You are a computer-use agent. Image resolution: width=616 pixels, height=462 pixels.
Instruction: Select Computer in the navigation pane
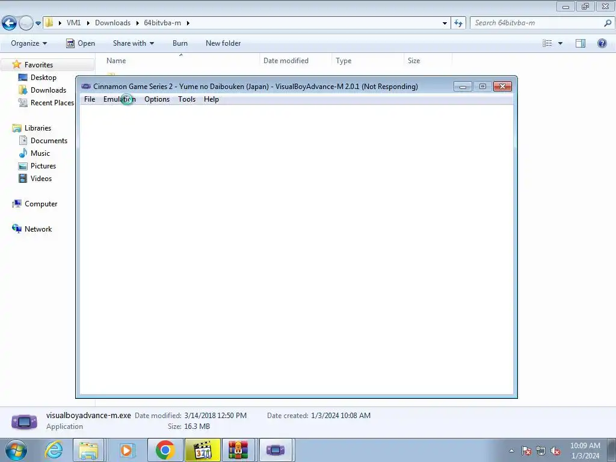point(41,204)
